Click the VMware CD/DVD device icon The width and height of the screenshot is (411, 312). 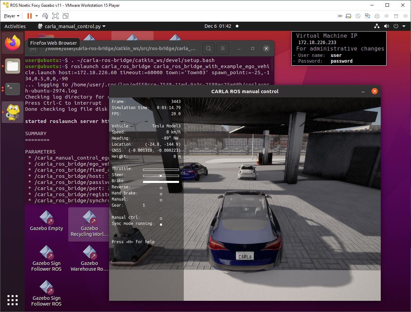pyautogui.click(x=358, y=16)
